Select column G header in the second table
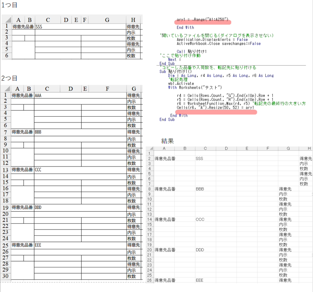Image resolution: width=313 pixels, height=292 pixels. [134, 89]
